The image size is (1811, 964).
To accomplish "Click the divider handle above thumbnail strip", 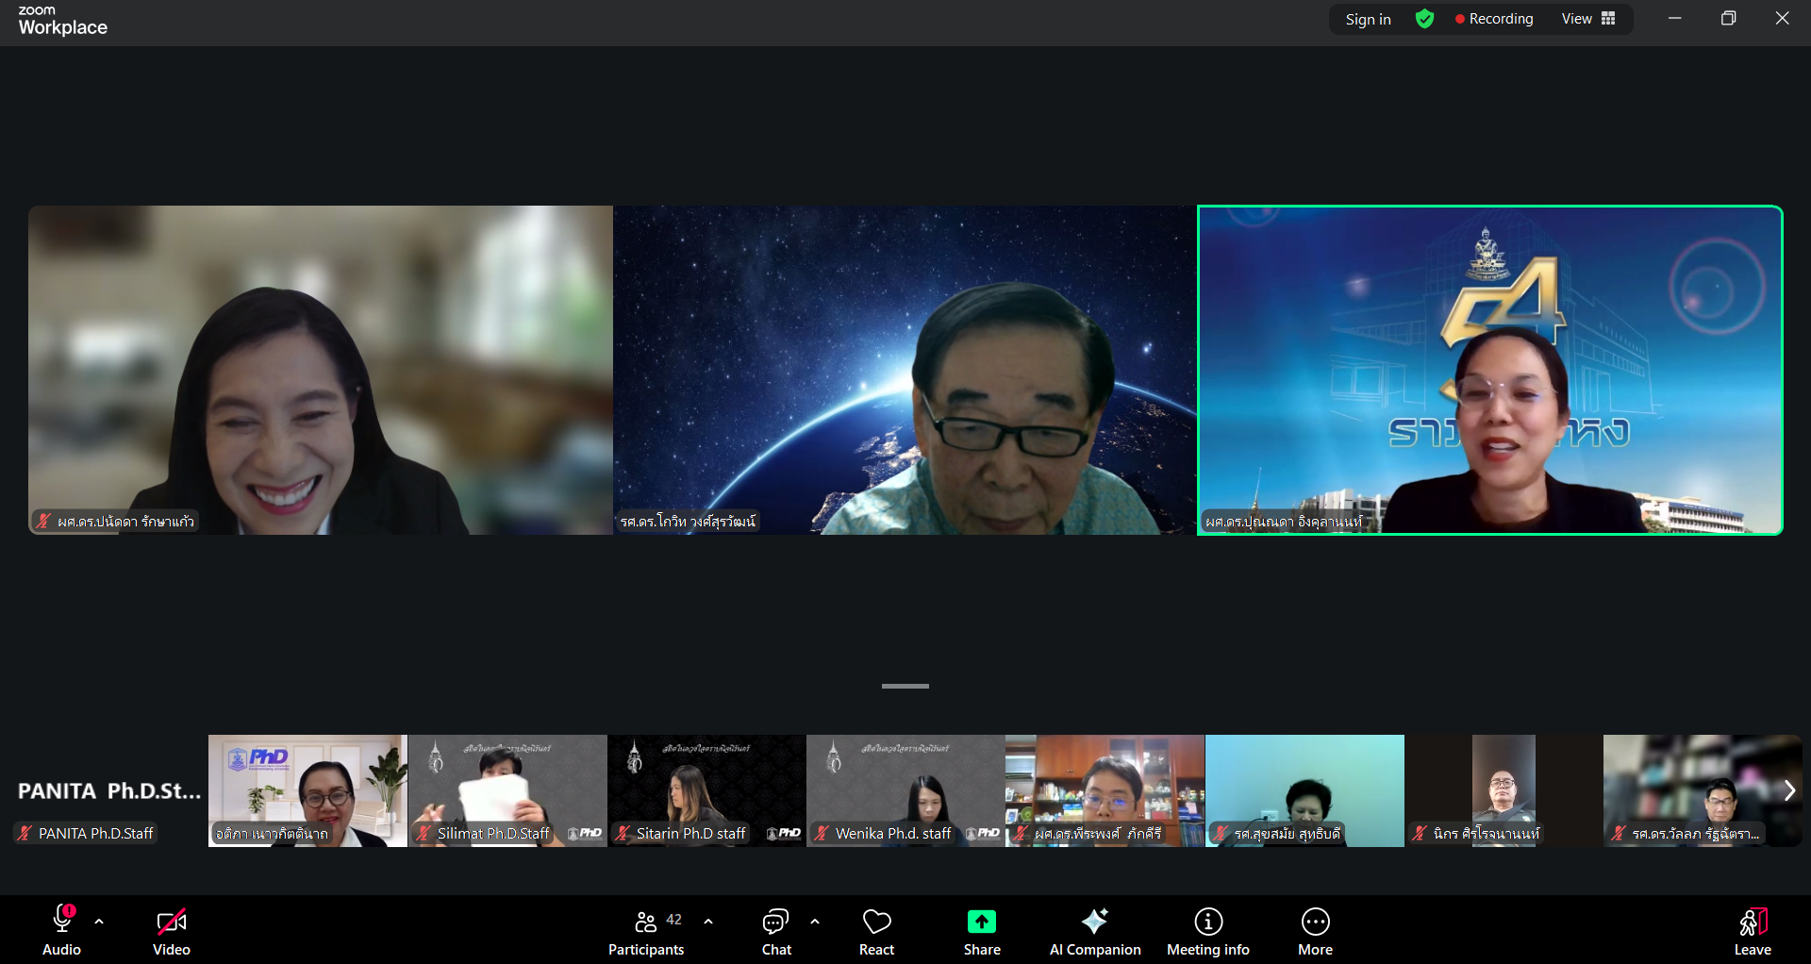I will click(905, 686).
